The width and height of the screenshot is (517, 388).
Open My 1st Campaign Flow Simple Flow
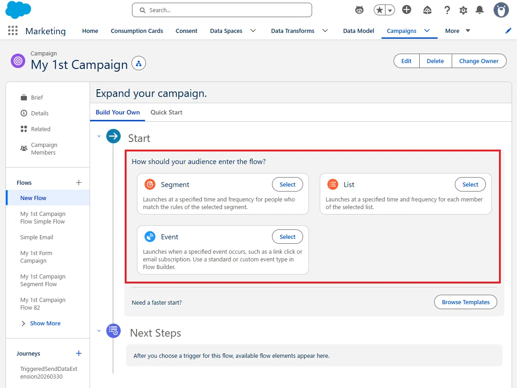pyautogui.click(x=43, y=218)
